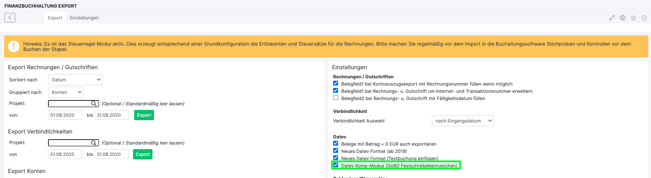This screenshot has width=651, height=178.
Task: Click search icon in Rechnungen Projekt field
Action: pos(94,103)
